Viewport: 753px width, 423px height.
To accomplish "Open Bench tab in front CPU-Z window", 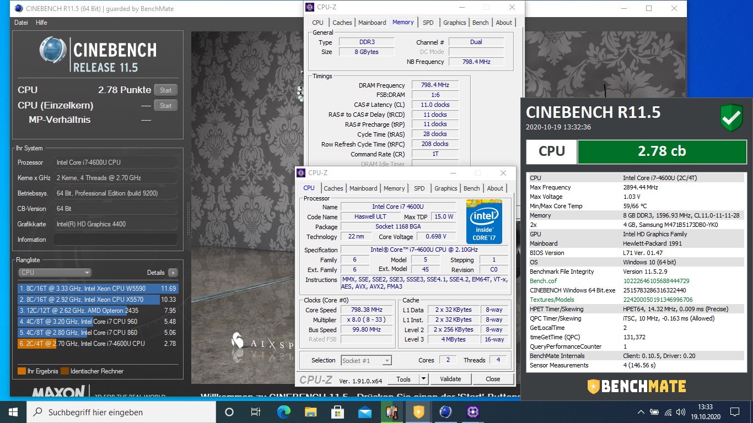I will click(471, 188).
